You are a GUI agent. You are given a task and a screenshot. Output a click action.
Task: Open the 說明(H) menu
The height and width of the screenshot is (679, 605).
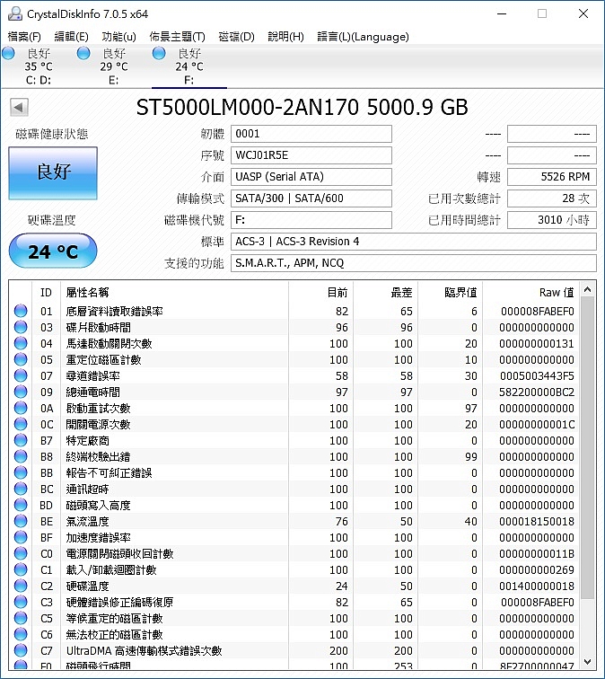click(x=285, y=37)
